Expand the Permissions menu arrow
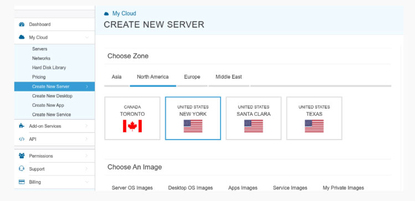 86,156
